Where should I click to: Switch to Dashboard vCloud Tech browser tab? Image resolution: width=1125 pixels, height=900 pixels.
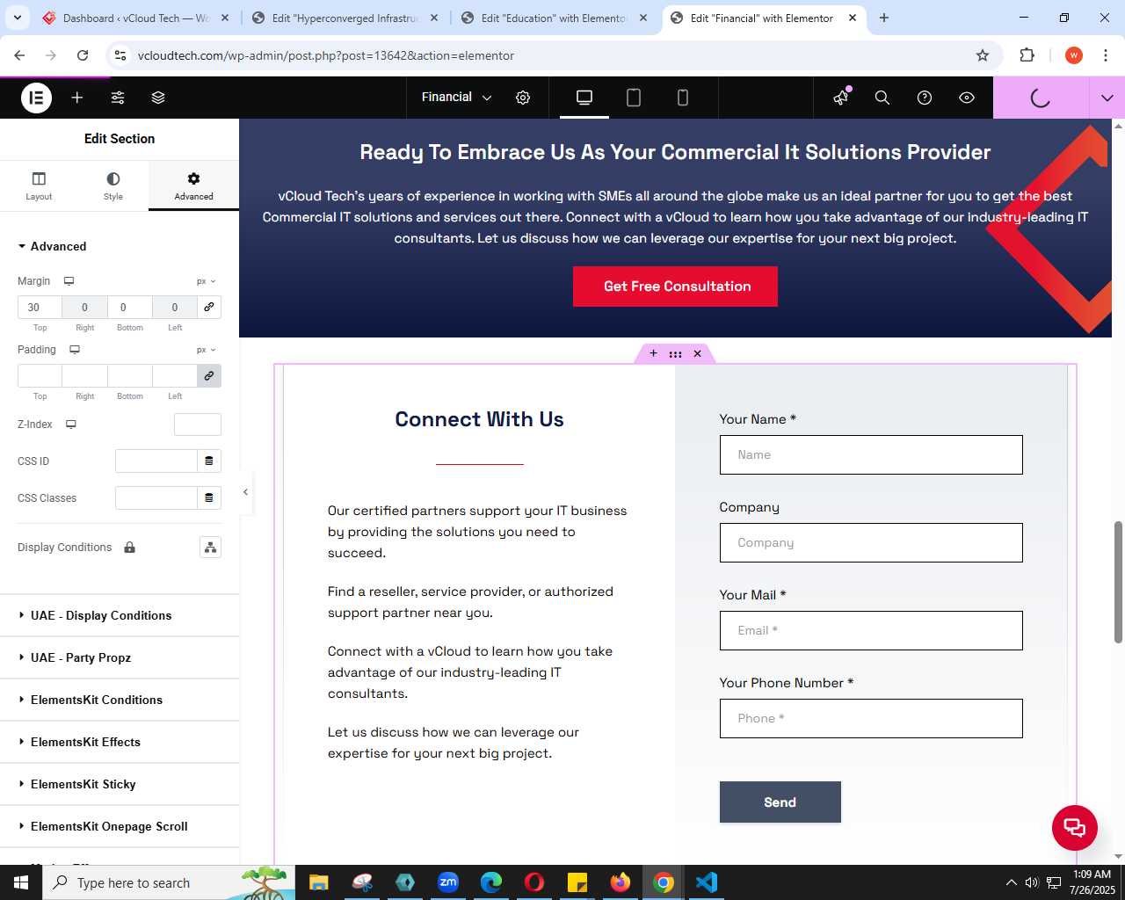[135, 18]
